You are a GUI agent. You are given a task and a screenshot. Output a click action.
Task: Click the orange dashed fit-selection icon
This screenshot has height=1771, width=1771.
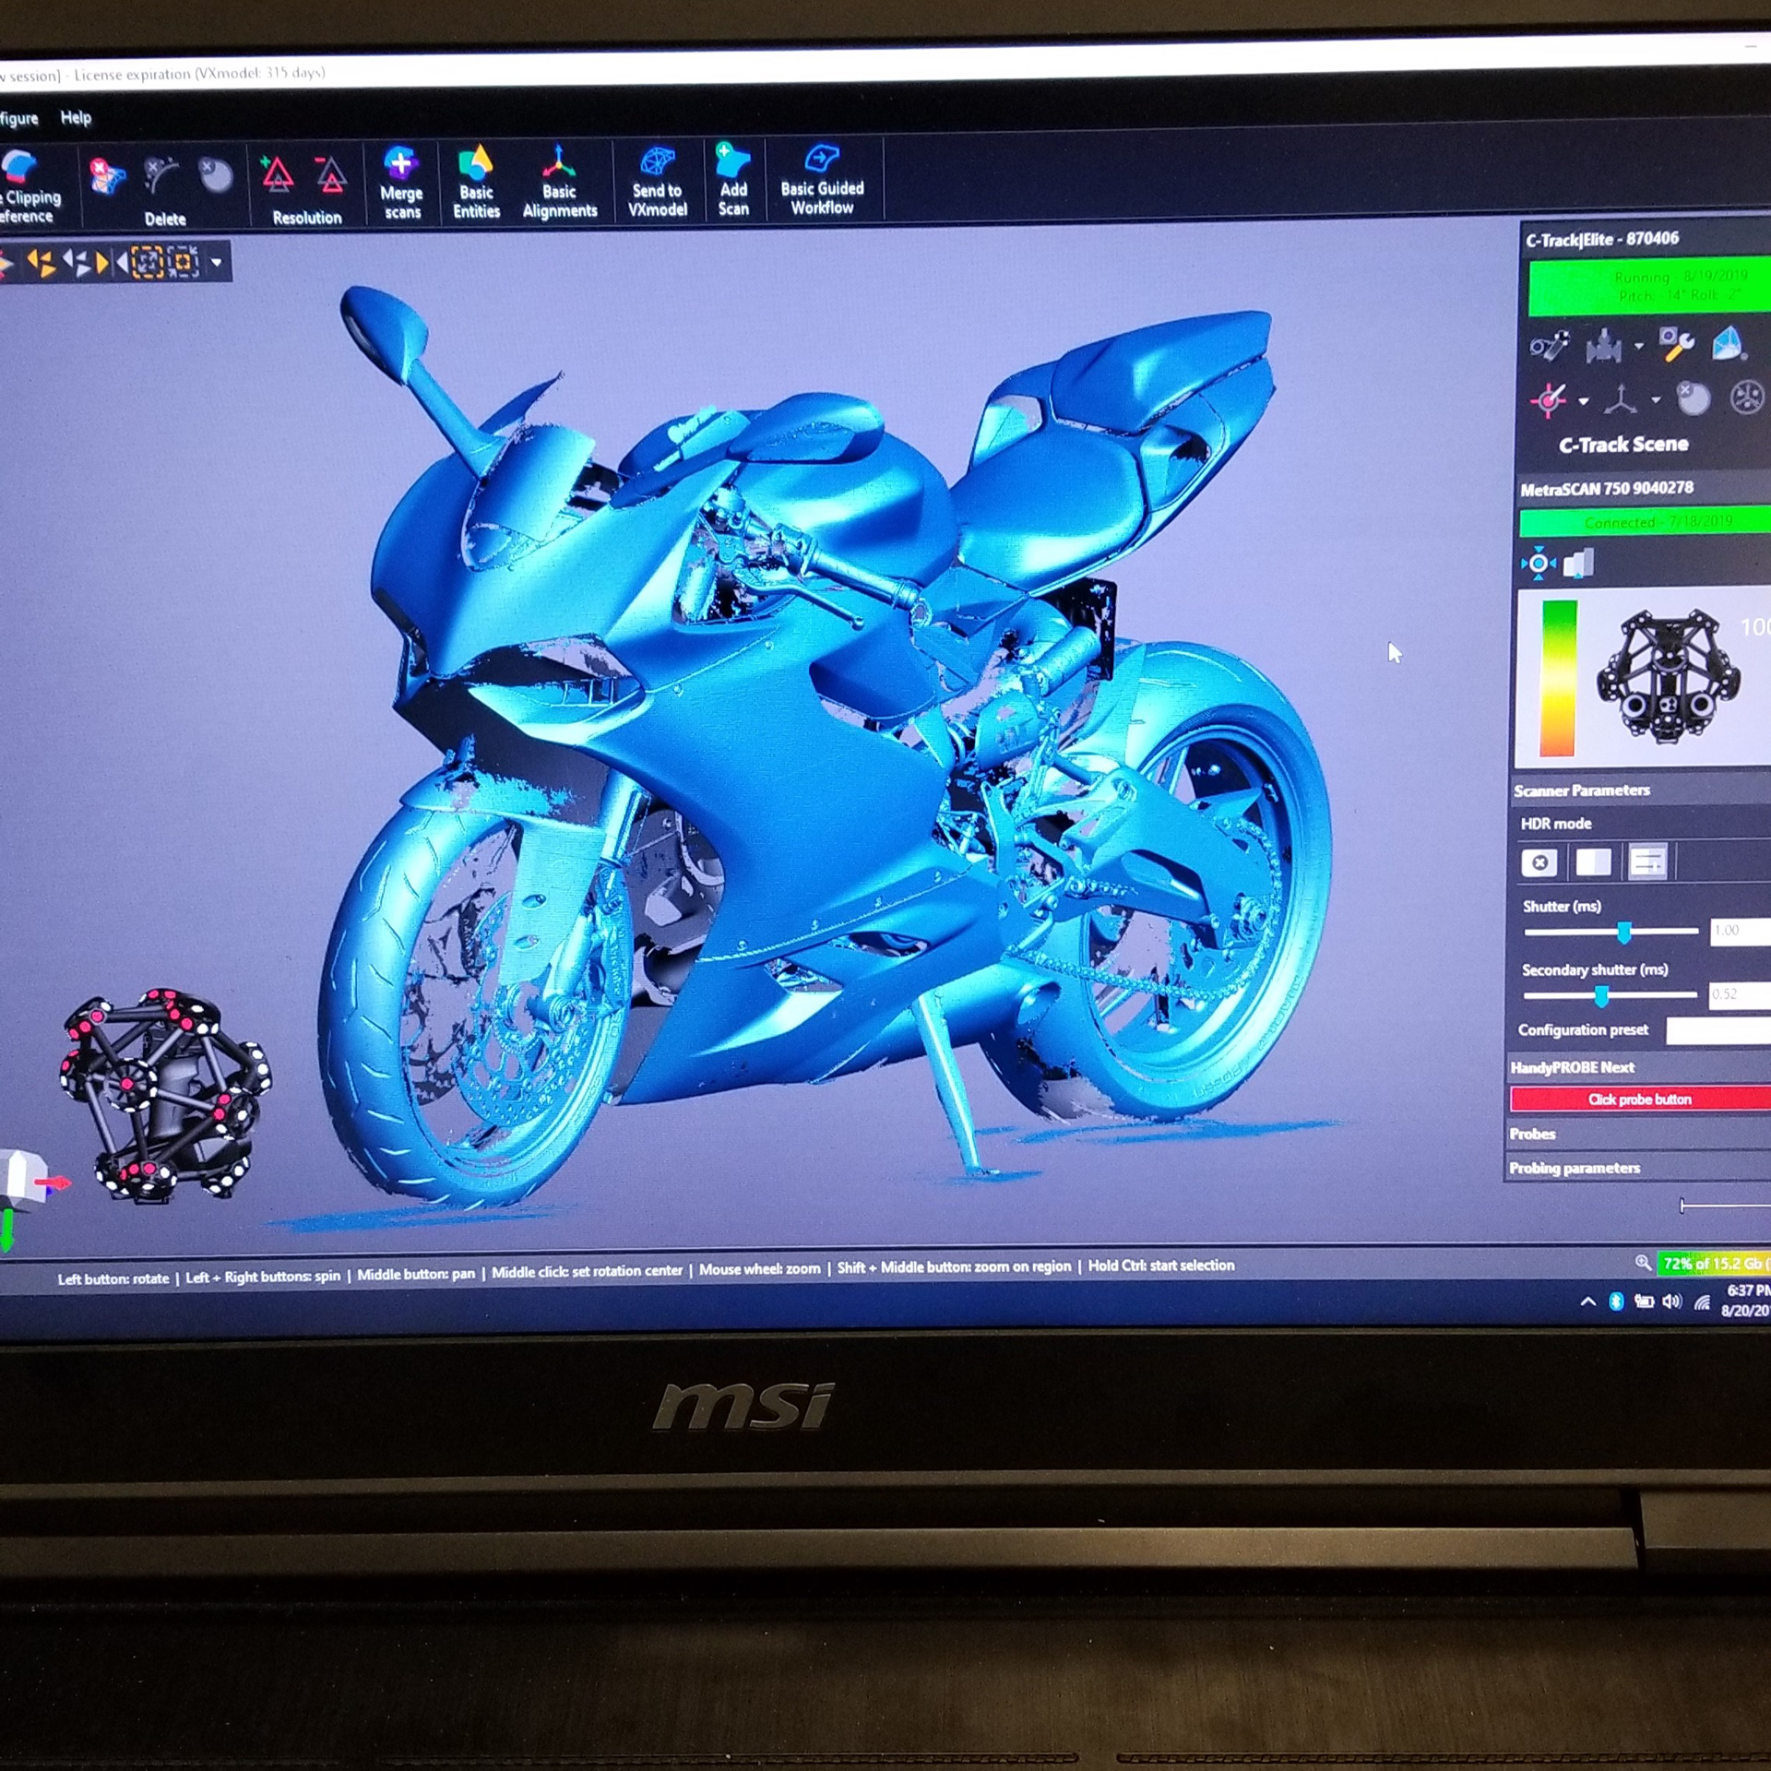tap(148, 262)
